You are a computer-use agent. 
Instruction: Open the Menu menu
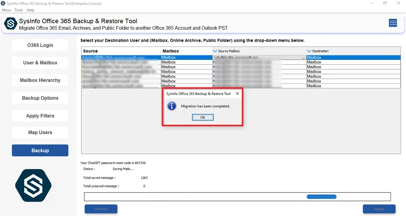tap(6, 10)
